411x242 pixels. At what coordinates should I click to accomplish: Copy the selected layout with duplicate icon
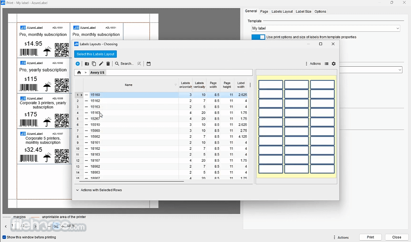pyautogui.click(x=94, y=64)
